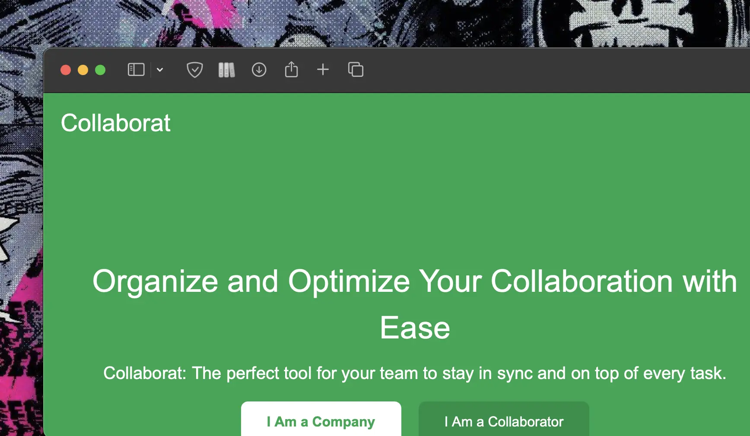Close the browser window with red button

pyautogui.click(x=66, y=70)
